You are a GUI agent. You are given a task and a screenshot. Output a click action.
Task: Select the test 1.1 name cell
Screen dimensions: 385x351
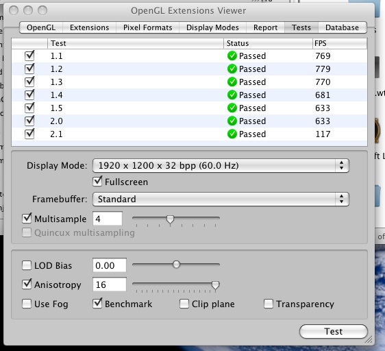point(56,56)
